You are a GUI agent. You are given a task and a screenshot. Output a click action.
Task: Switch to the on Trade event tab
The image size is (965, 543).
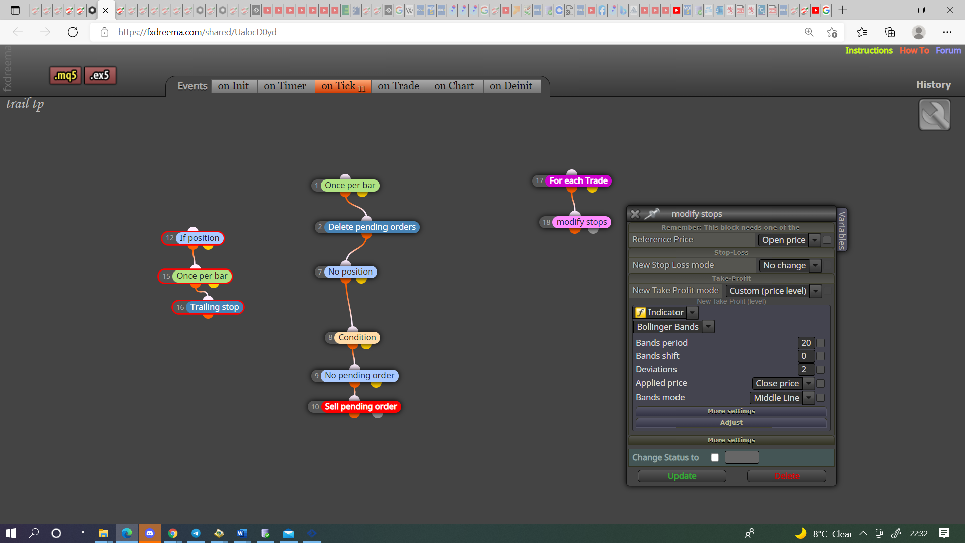click(399, 86)
